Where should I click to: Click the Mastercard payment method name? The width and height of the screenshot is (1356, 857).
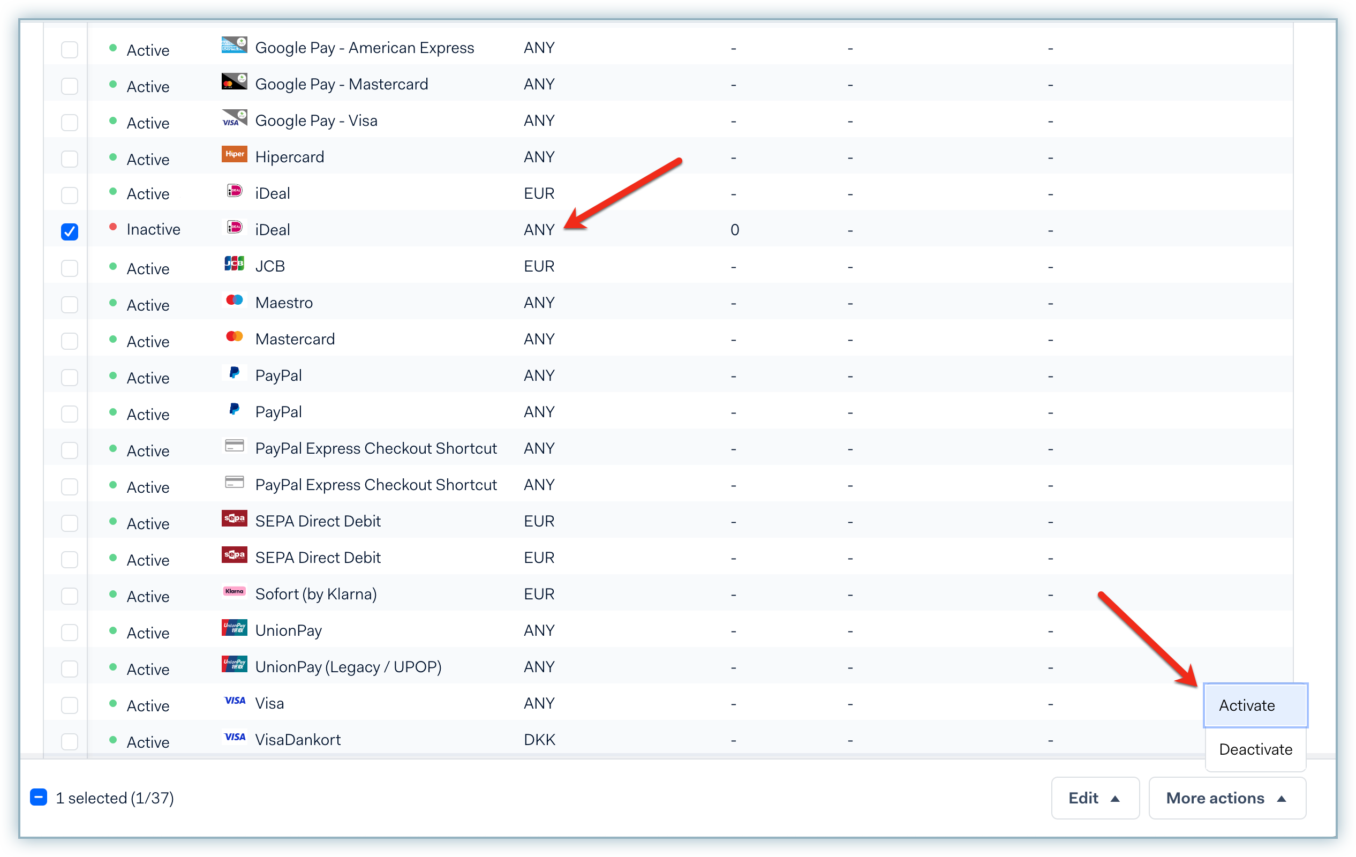tap(295, 339)
